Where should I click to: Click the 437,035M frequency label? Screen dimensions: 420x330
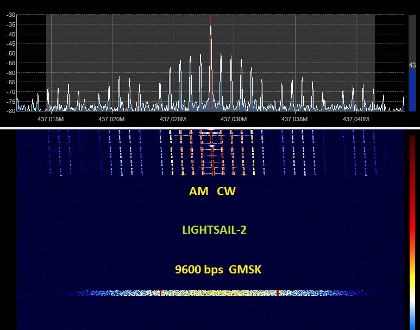tap(294, 119)
